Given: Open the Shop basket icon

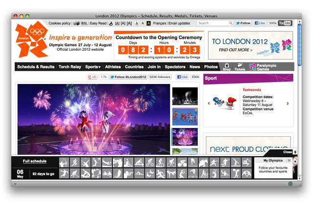Looking at the screenshot, I should point(226,67).
